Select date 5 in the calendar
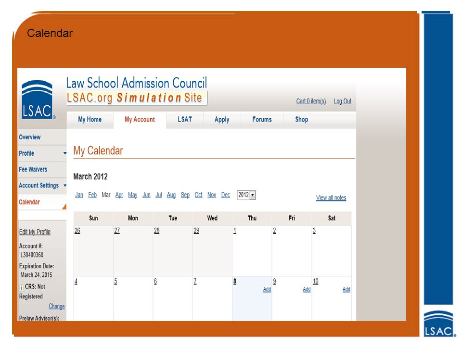Viewport: 462px width, 346px height. point(115,281)
